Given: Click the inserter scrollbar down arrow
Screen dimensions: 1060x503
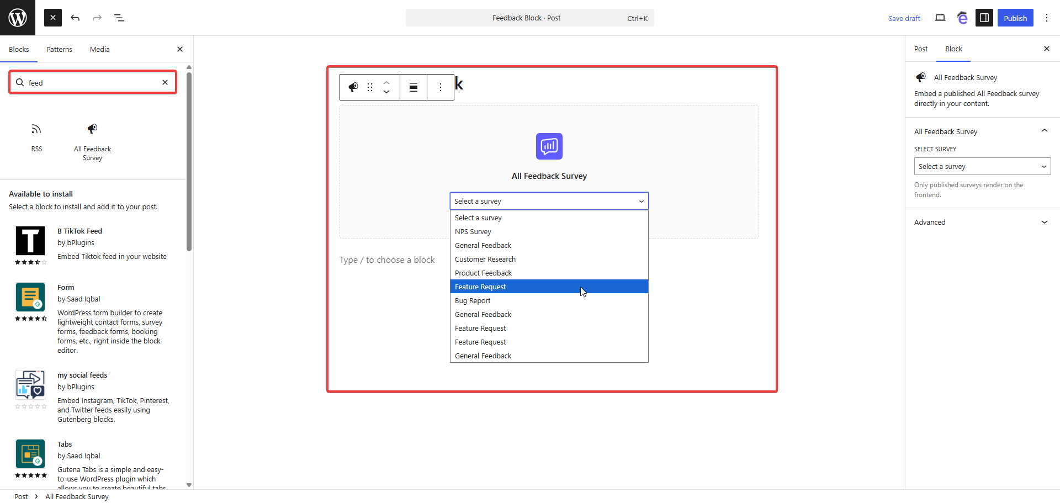Looking at the screenshot, I should click(x=189, y=485).
